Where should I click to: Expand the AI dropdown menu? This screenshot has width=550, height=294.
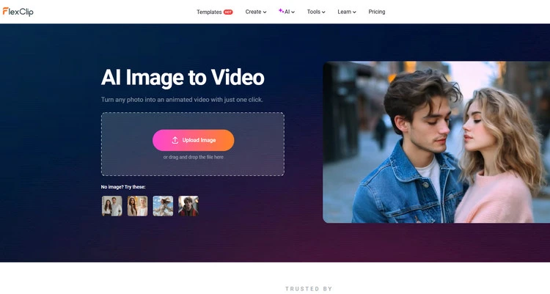pyautogui.click(x=287, y=12)
